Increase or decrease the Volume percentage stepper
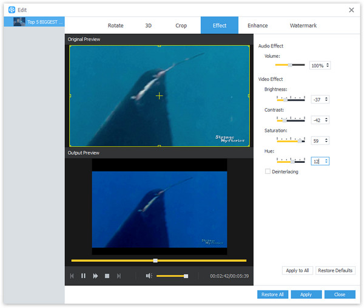The image size is (364, 308). pyautogui.click(x=328, y=65)
